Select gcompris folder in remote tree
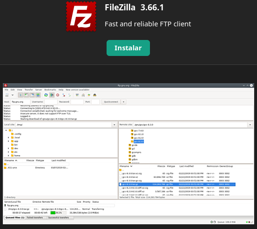 (135, 152)
